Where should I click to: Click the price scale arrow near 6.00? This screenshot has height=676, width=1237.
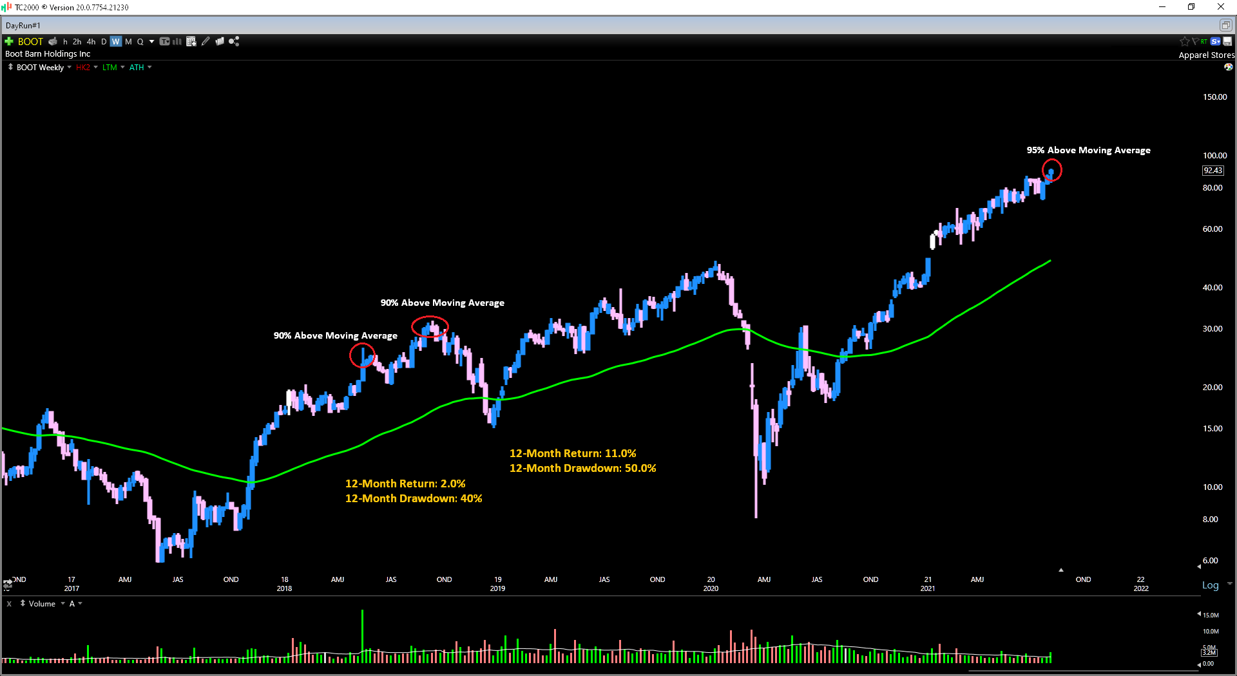click(1199, 567)
